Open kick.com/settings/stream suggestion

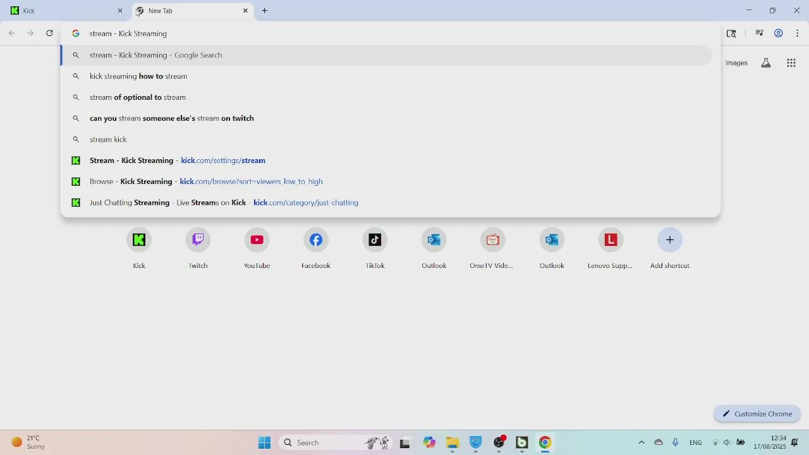tap(386, 161)
